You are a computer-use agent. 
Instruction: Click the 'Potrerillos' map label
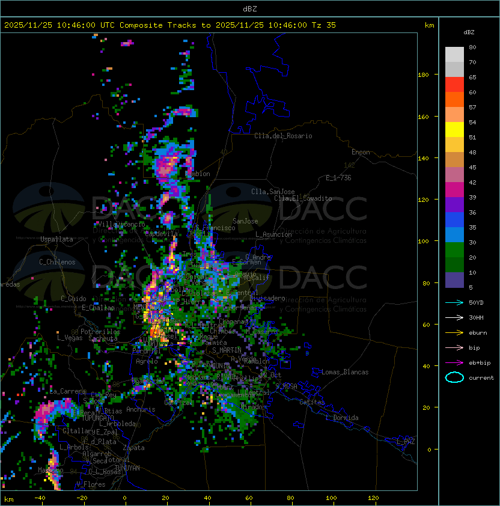click(100, 332)
